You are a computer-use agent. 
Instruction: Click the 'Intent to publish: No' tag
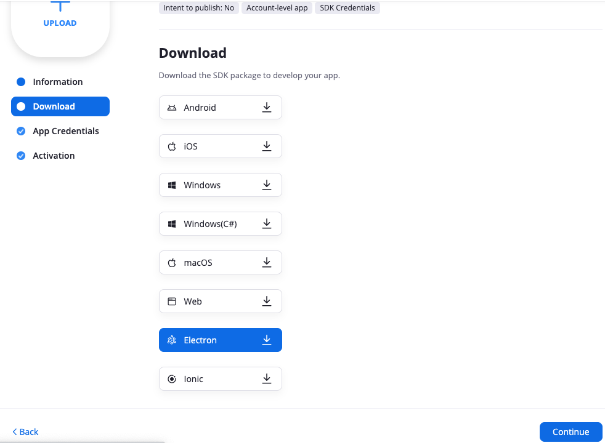[199, 8]
